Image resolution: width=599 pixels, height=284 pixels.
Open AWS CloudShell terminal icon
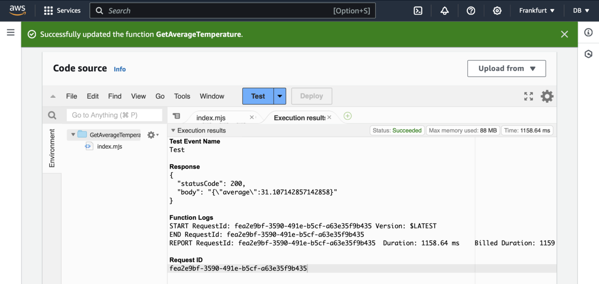click(x=418, y=11)
